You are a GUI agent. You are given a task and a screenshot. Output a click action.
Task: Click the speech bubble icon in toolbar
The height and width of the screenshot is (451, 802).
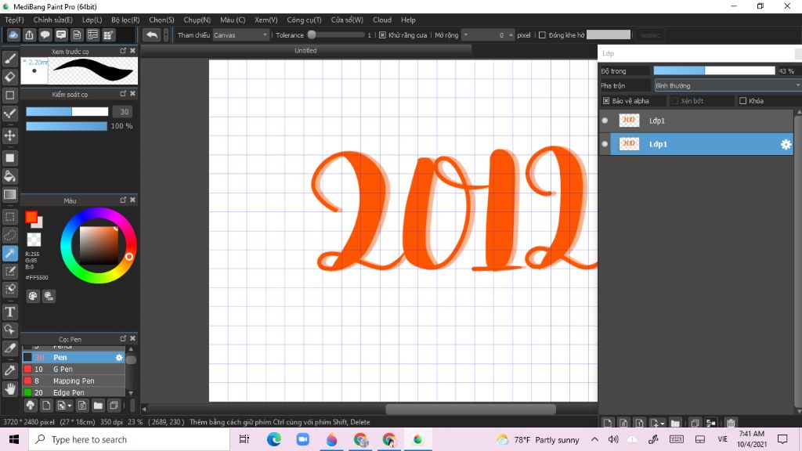pyautogui.click(x=45, y=34)
